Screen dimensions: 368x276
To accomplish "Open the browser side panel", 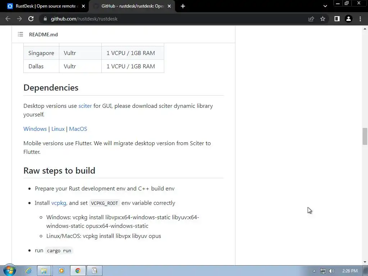I will (x=337, y=19).
